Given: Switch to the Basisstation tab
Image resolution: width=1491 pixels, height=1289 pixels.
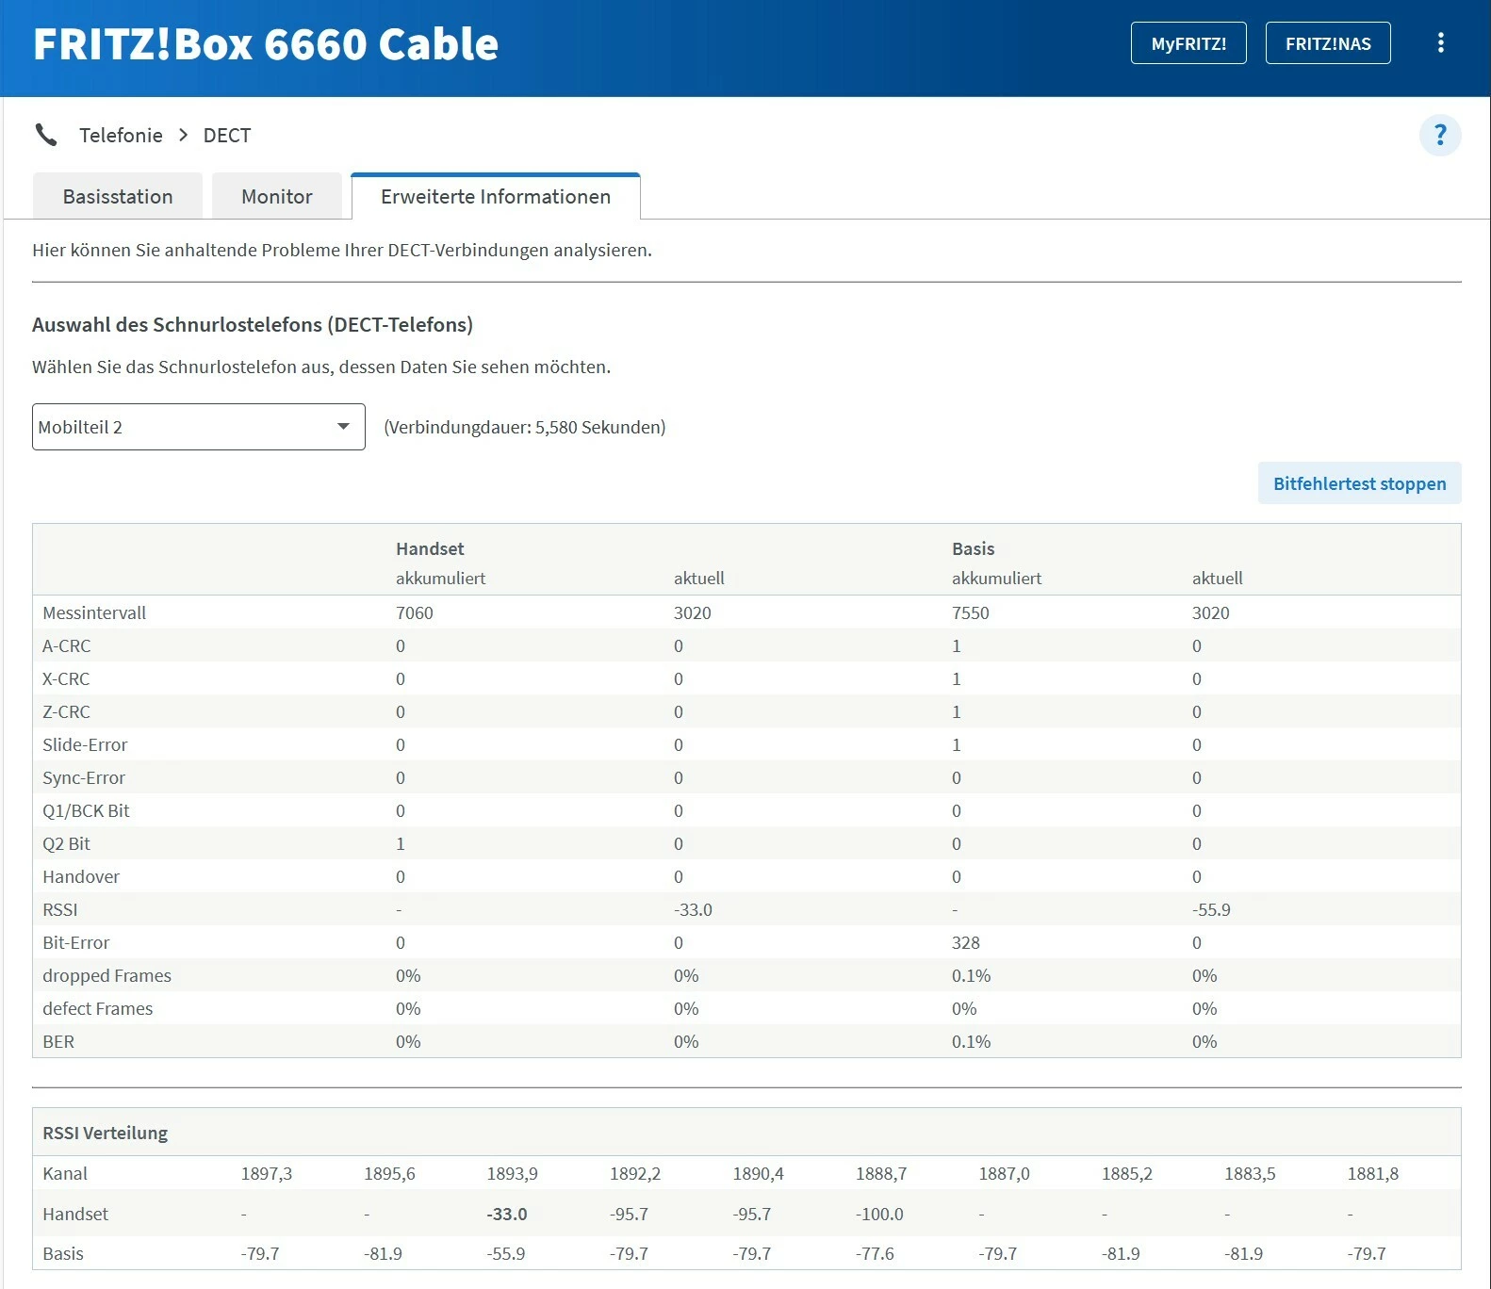Looking at the screenshot, I should (x=118, y=196).
